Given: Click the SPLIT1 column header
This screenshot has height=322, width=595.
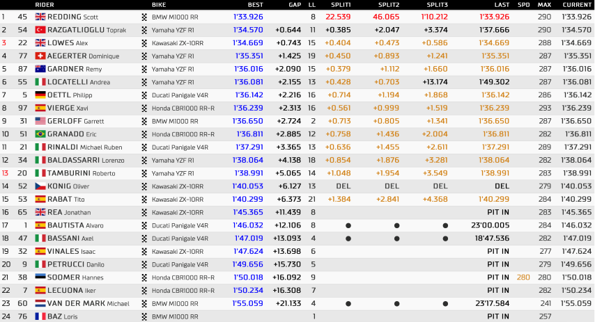Looking at the screenshot, I should pos(341,5).
